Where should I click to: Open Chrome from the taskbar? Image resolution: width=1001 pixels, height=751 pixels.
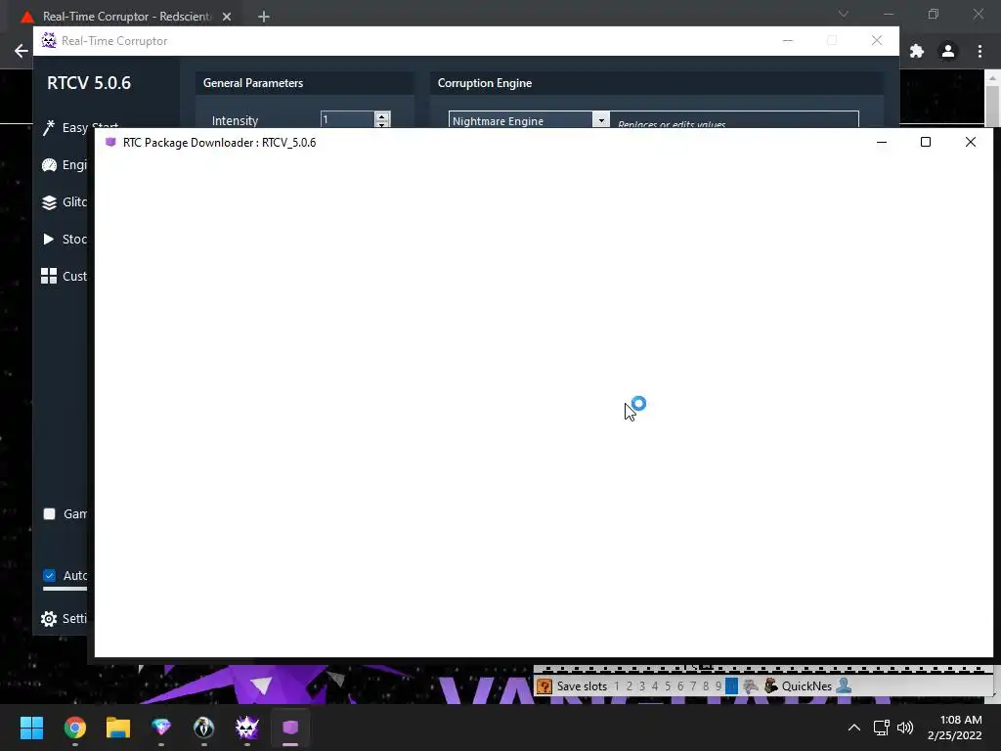(x=74, y=728)
